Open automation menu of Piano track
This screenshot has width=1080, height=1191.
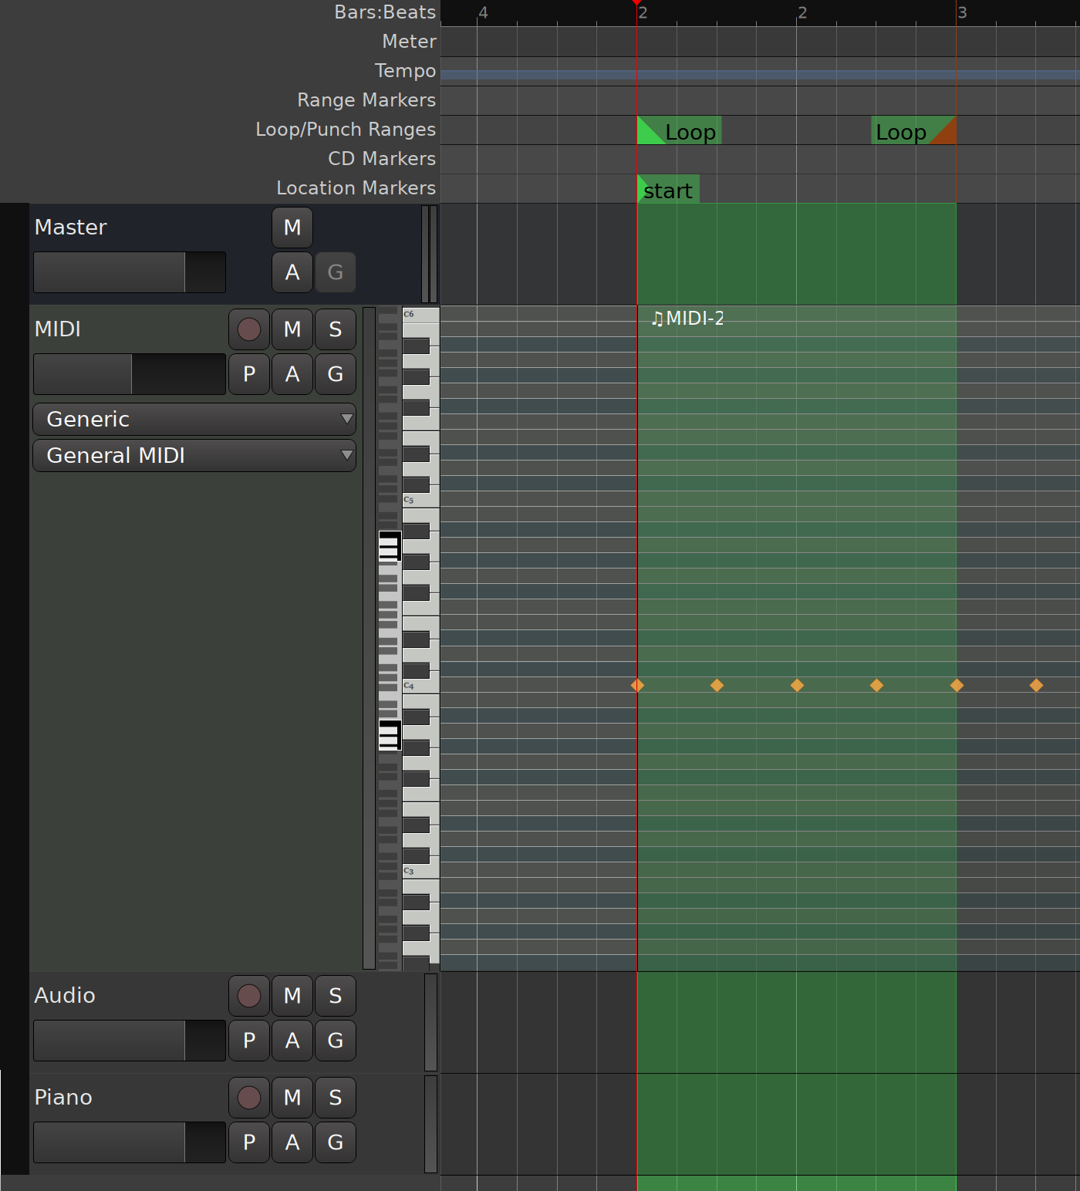[x=292, y=1142]
